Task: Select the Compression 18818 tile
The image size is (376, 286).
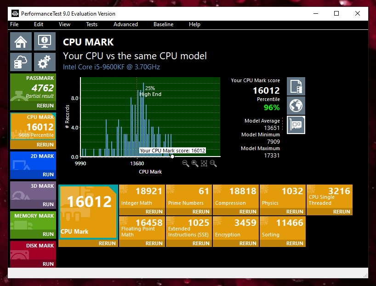Action: tap(236, 196)
